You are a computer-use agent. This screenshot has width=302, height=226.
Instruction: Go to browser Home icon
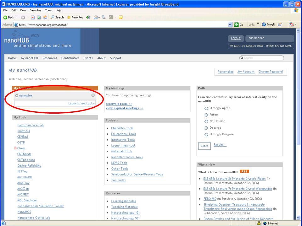tap(45, 17)
